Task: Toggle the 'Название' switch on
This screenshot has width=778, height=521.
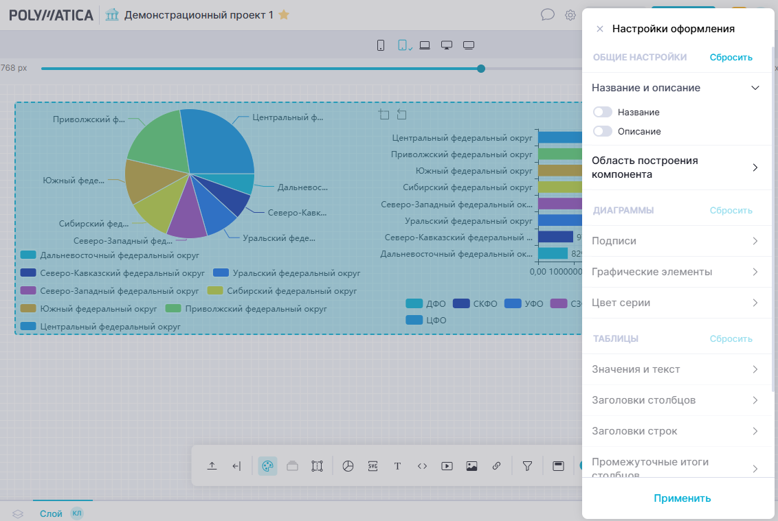Action: [603, 112]
